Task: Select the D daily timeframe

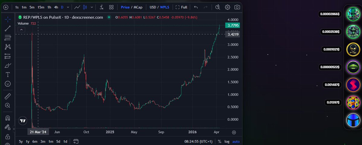Action: point(62,7)
